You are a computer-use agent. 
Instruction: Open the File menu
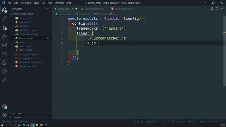[x=10, y=3]
